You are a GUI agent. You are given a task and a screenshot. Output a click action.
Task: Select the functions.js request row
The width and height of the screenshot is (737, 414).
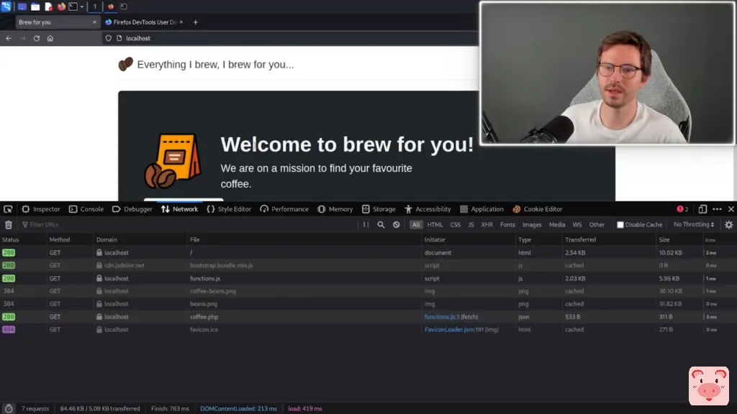pyautogui.click(x=368, y=278)
